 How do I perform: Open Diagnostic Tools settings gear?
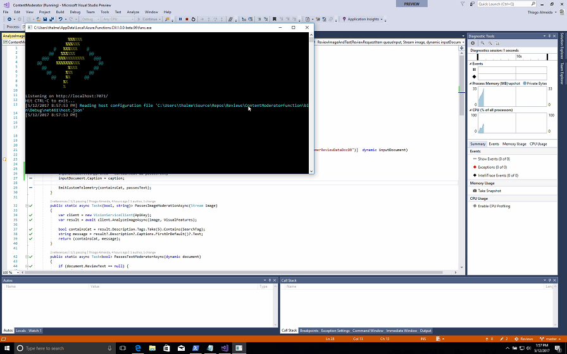473,43
